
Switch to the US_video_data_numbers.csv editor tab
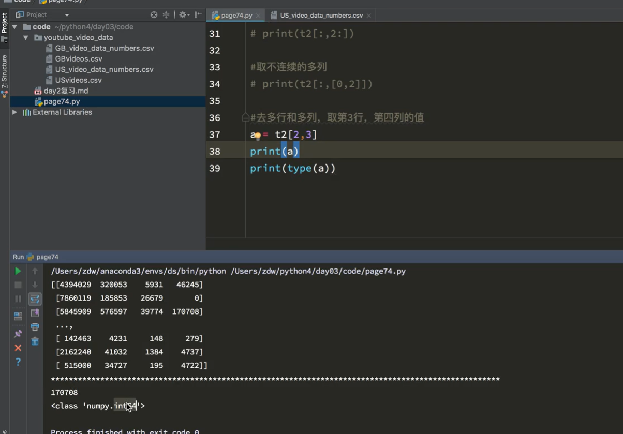pyautogui.click(x=321, y=16)
